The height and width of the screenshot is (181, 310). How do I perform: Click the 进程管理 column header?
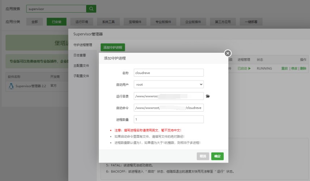(244, 60)
